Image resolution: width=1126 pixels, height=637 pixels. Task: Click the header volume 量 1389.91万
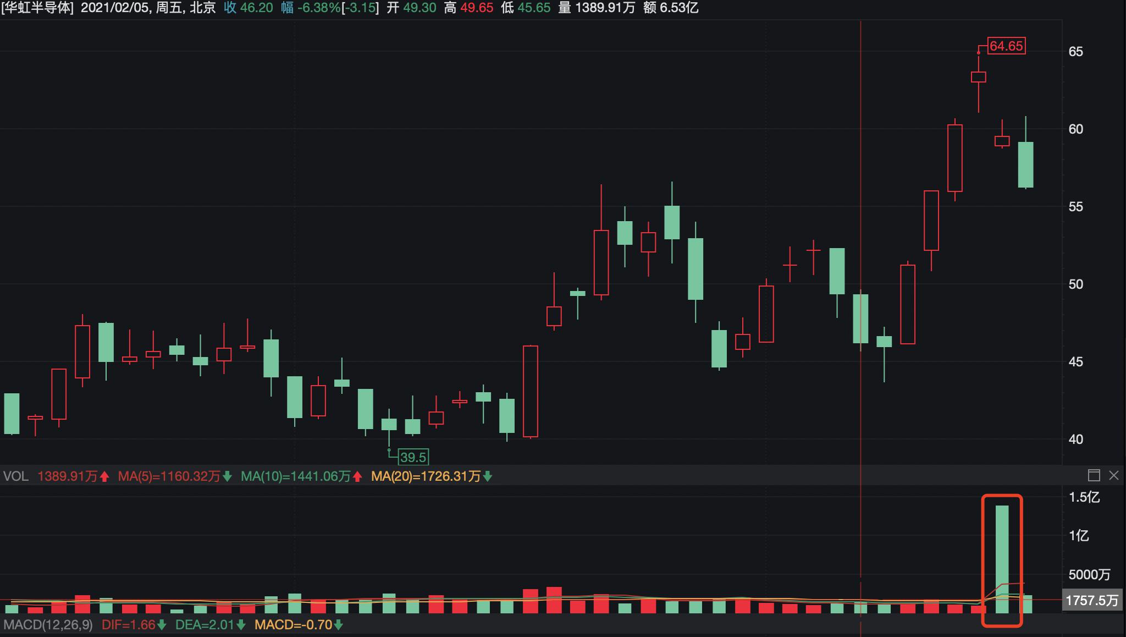tap(597, 8)
